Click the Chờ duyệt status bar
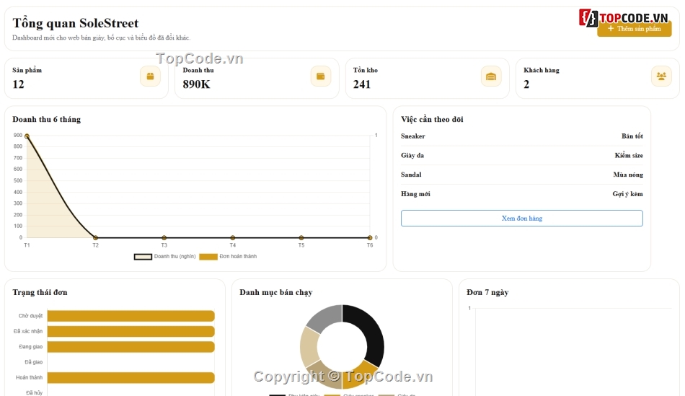The image size is (685, 396). 131,316
